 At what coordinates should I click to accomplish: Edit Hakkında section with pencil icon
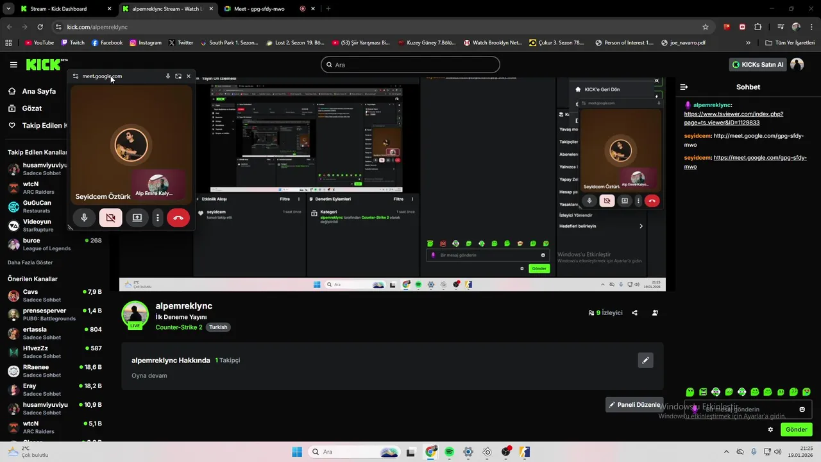[646, 360]
